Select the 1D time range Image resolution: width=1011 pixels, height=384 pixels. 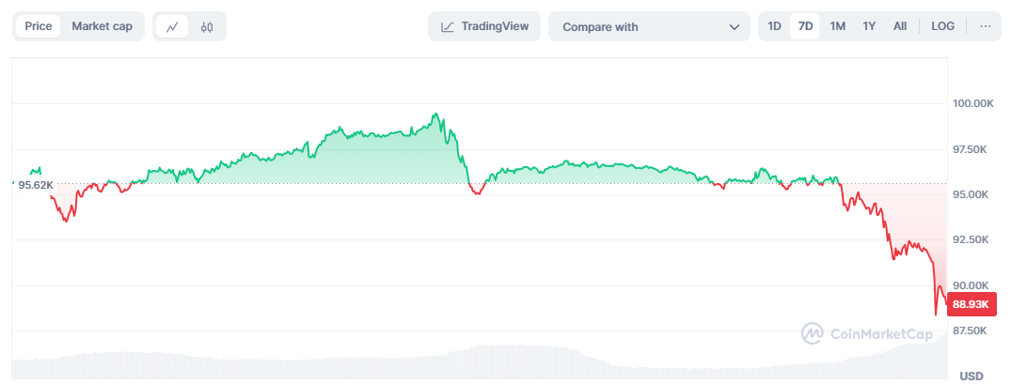point(774,26)
